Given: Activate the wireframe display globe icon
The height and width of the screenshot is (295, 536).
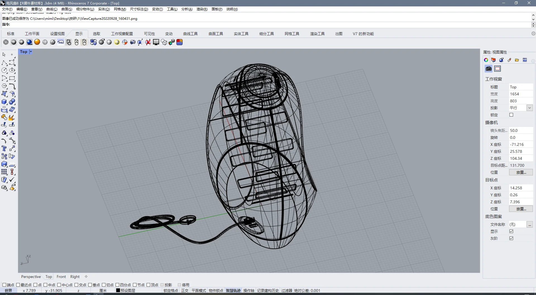Looking at the screenshot, I should [6, 42].
